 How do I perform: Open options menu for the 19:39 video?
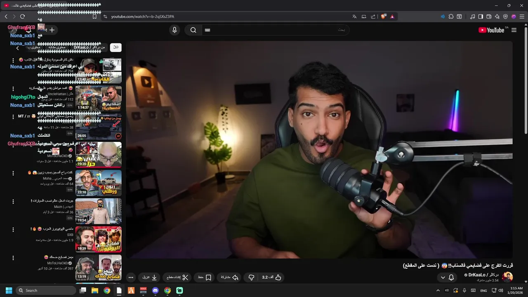[13, 230]
